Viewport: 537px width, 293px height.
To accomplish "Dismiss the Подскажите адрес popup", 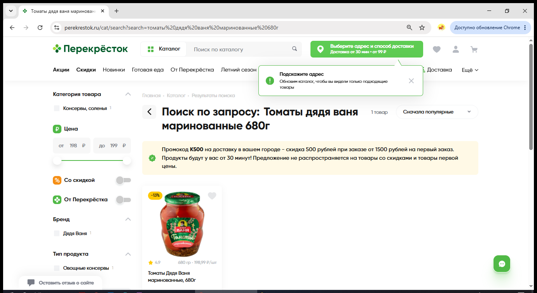I will (x=411, y=81).
